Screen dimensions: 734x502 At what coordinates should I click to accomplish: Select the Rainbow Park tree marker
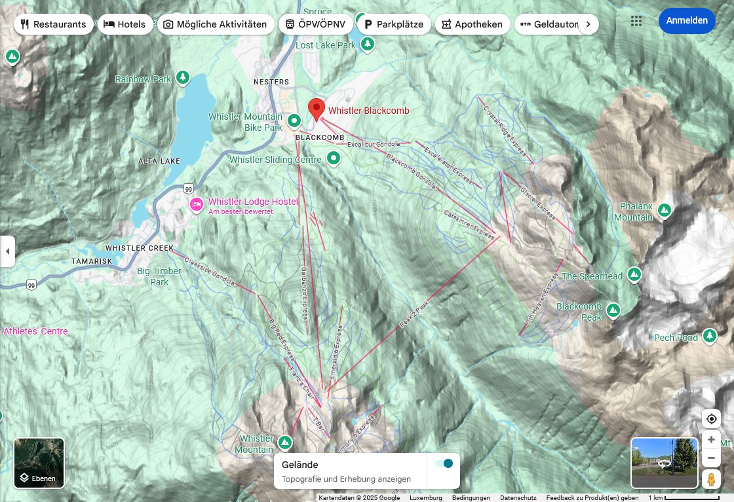click(x=183, y=78)
